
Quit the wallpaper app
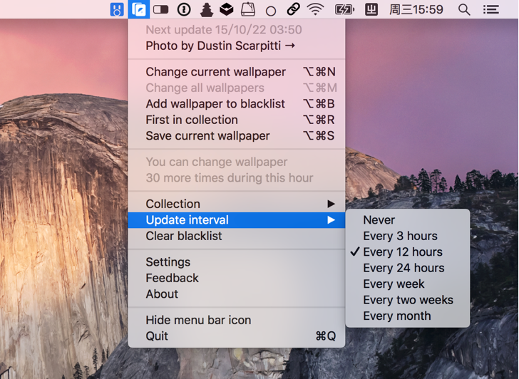[x=237, y=336]
